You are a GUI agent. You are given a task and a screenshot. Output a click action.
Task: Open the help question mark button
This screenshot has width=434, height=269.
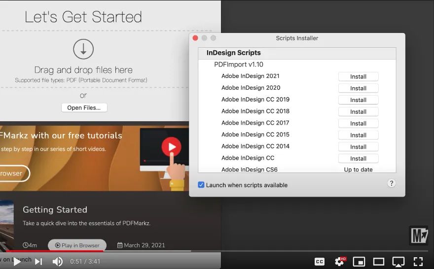click(392, 183)
